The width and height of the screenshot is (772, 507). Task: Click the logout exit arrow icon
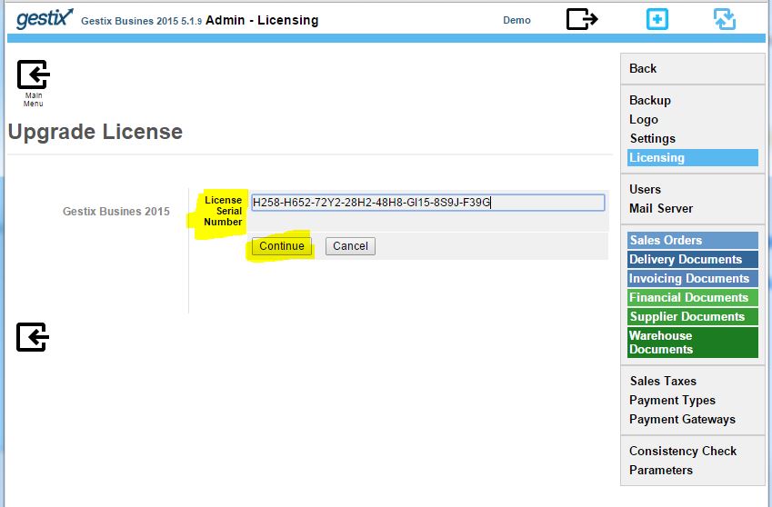(582, 19)
